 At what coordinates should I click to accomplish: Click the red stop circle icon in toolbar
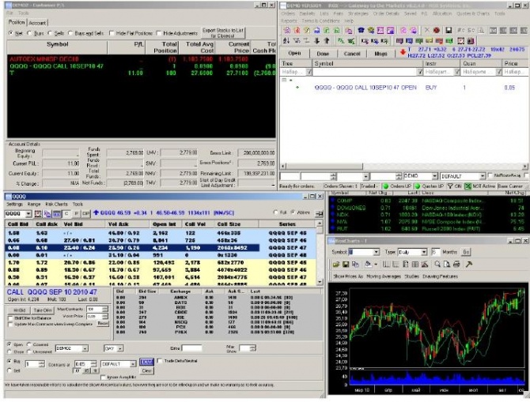[x=437, y=30]
